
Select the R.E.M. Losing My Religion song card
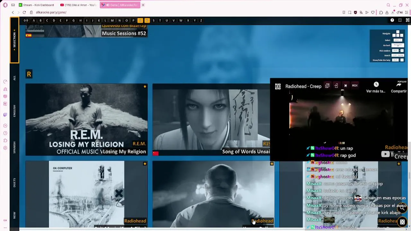[x=86, y=120]
